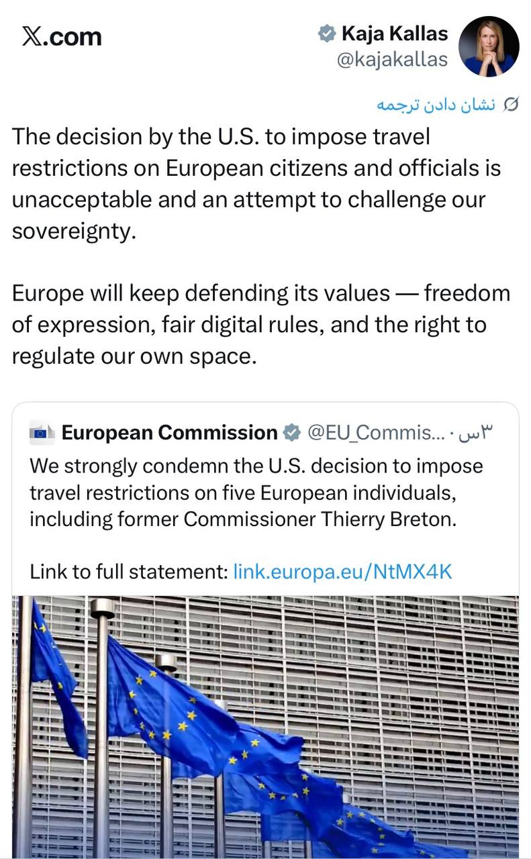Viewport: 531px width, 859px height.
Task: Click the paragraph starting "Europe will keep defending"
Action: tap(260, 324)
